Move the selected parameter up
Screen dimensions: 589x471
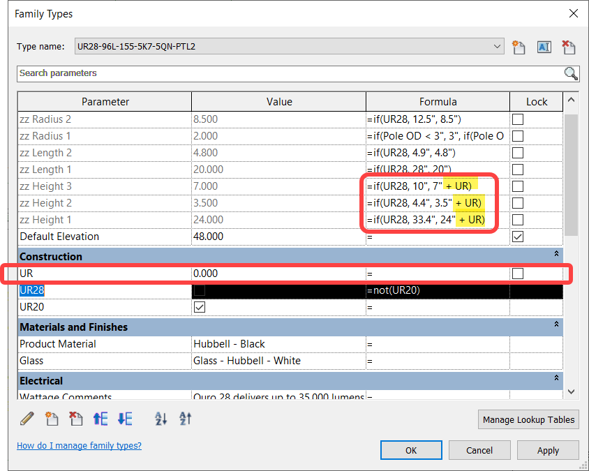coord(100,418)
